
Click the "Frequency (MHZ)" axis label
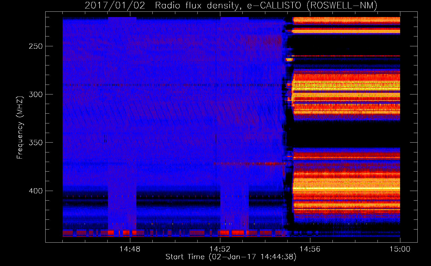20,127
